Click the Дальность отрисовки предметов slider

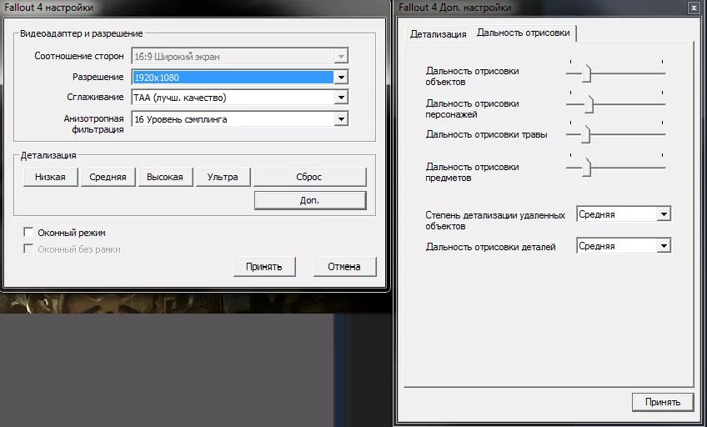coord(616,167)
